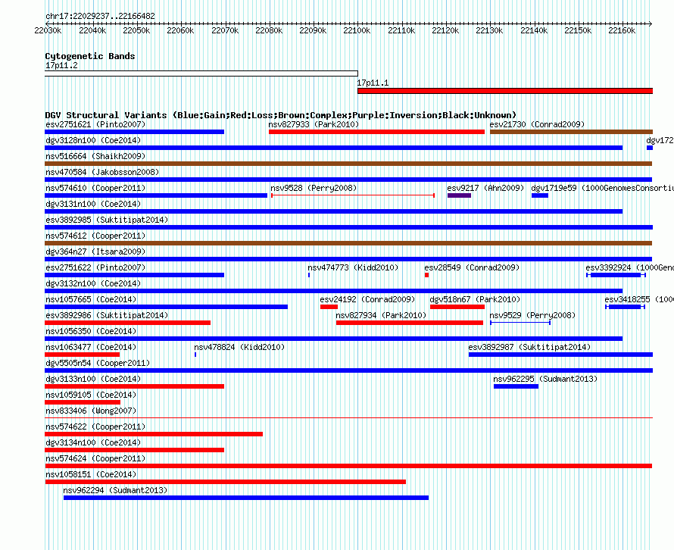
Task: Click the dgv3134n100 (Coe2014) label
Action: (93, 442)
